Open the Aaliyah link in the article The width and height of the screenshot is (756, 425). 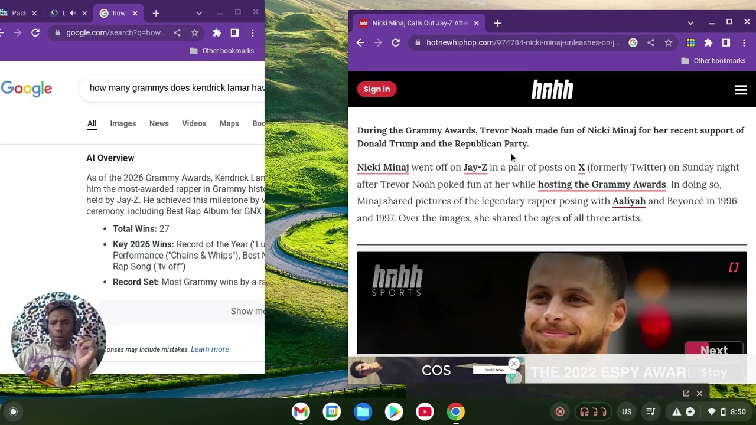(629, 201)
